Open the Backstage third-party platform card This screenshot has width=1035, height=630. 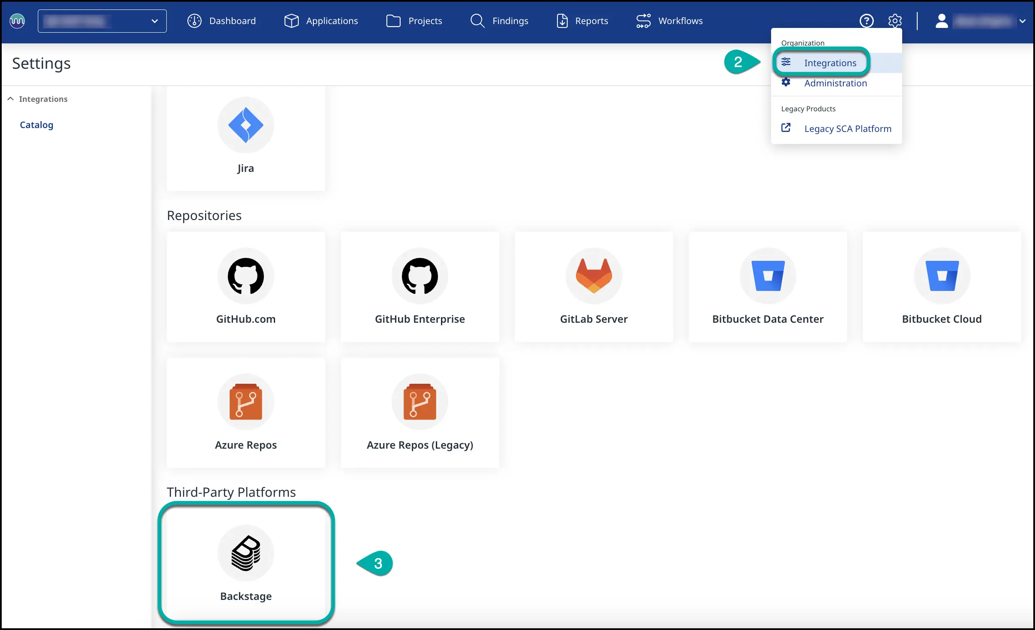coord(245,563)
